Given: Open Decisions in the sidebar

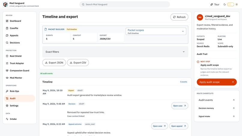Looking at the screenshot, I should coord(20,43).
